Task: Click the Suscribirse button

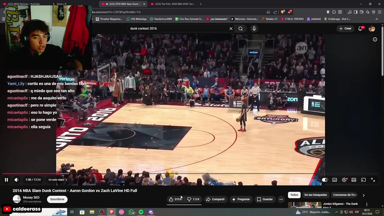Action: (57, 199)
